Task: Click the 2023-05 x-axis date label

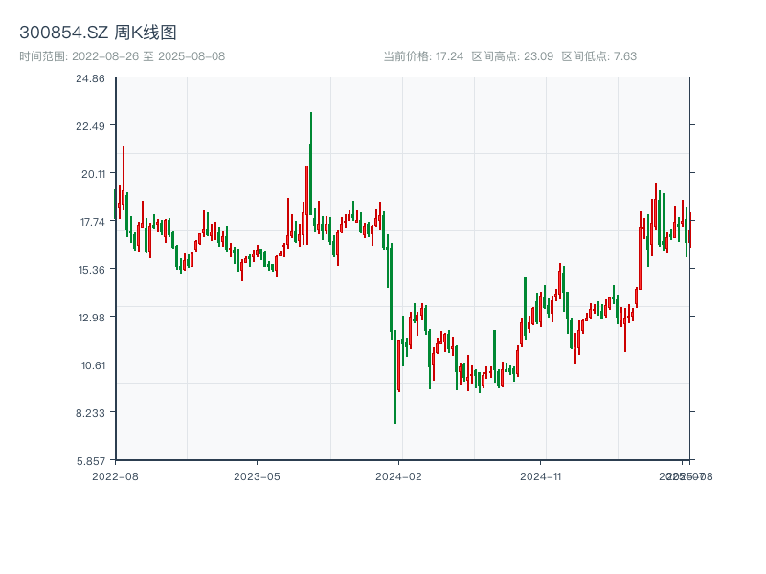Action: tap(257, 475)
